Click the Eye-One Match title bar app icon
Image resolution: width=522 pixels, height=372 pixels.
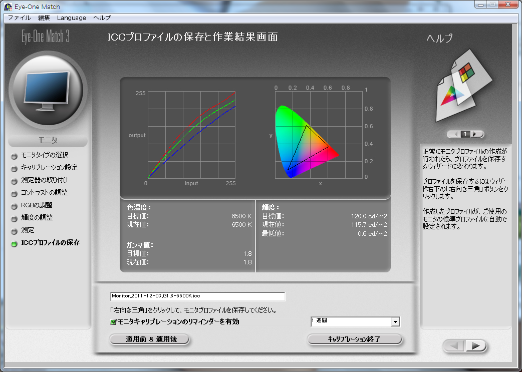click(8, 7)
